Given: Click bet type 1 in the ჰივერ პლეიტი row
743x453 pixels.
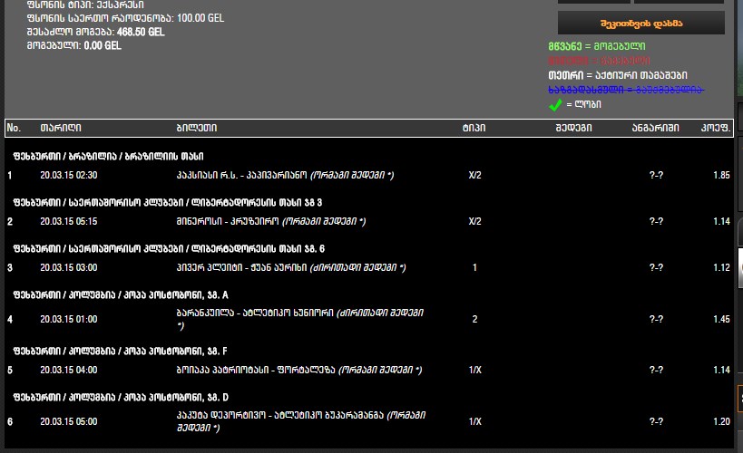Looking at the screenshot, I should pos(474,268).
